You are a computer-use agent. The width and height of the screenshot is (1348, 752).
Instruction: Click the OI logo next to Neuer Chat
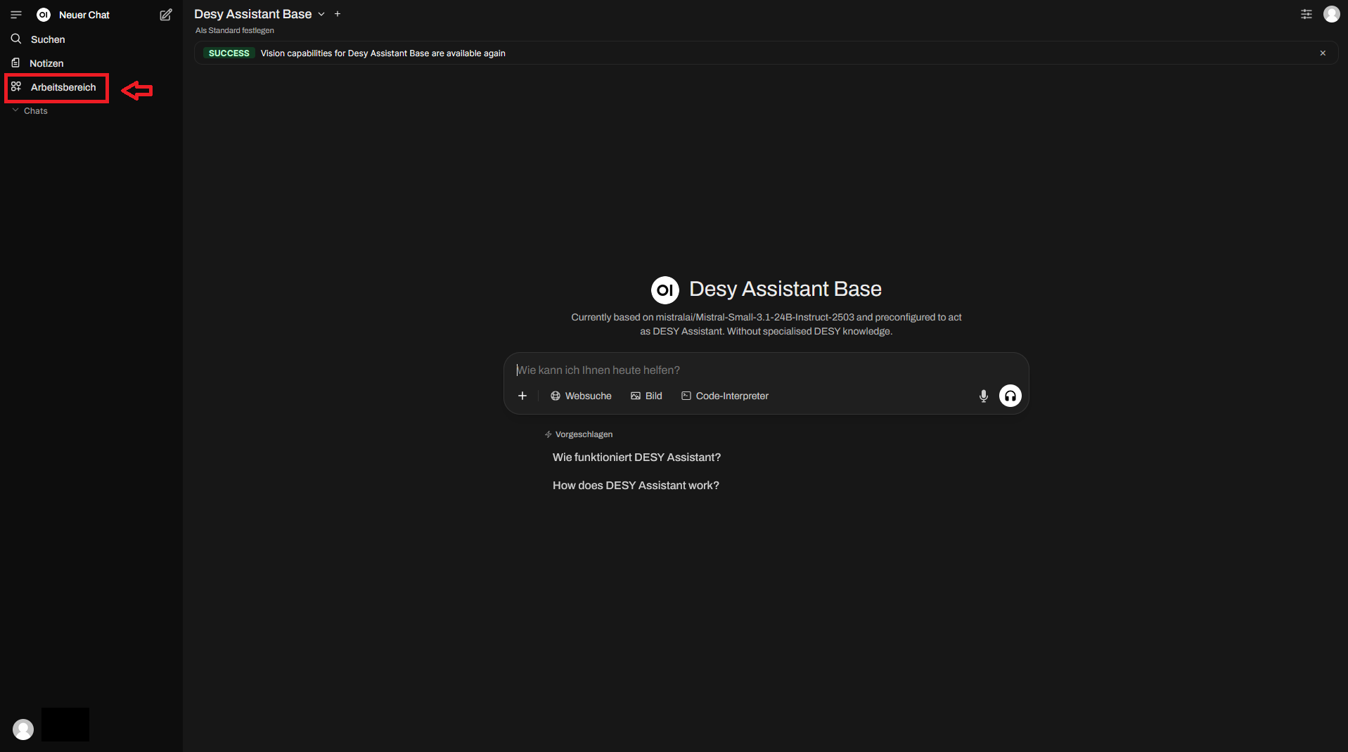point(44,15)
